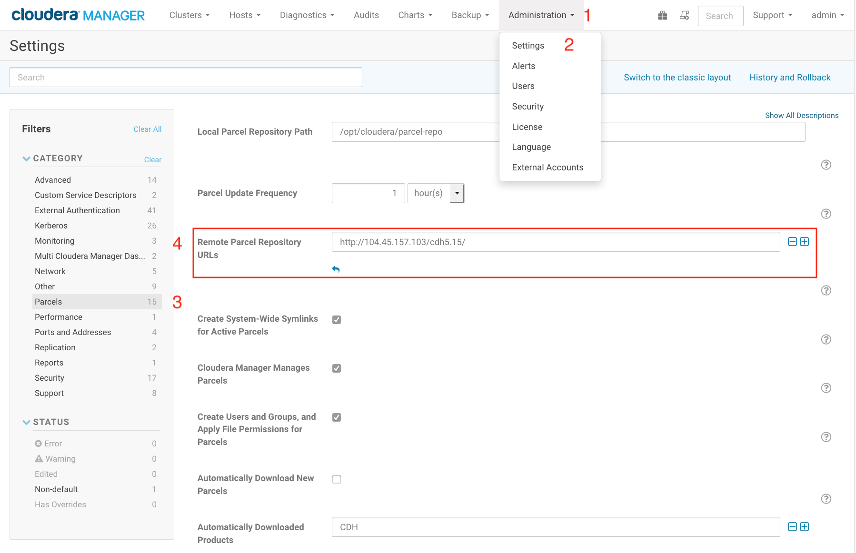The height and width of the screenshot is (553, 856).
Task: Select Settings in Administration menu
Action: click(x=528, y=46)
